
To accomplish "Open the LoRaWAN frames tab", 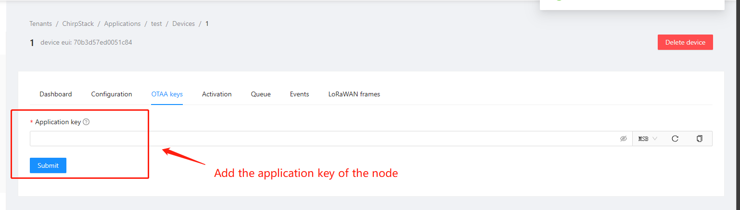I will pyautogui.click(x=354, y=94).
